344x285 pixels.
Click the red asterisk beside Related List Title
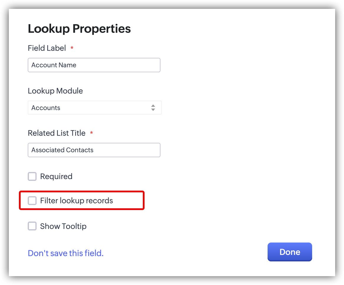[x=91, y=133]
